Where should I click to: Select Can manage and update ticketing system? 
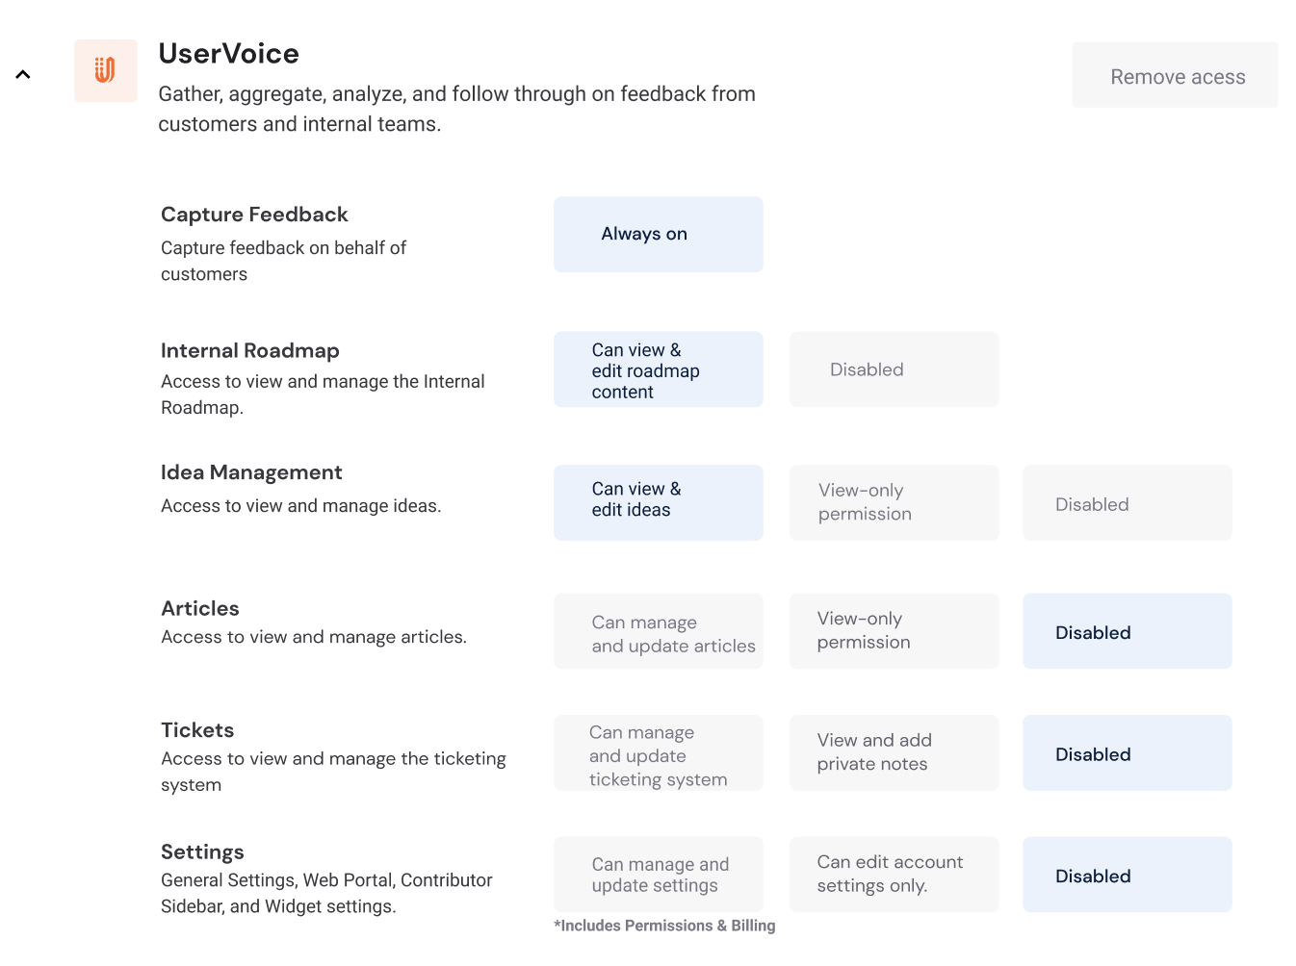click(659, 753)
